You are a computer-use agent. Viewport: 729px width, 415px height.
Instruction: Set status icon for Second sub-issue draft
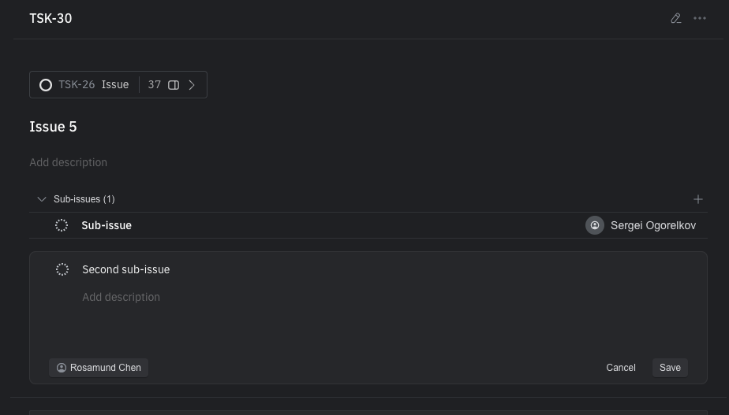[62, 269]
